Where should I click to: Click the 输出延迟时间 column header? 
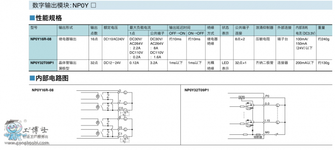coord(180,28)
